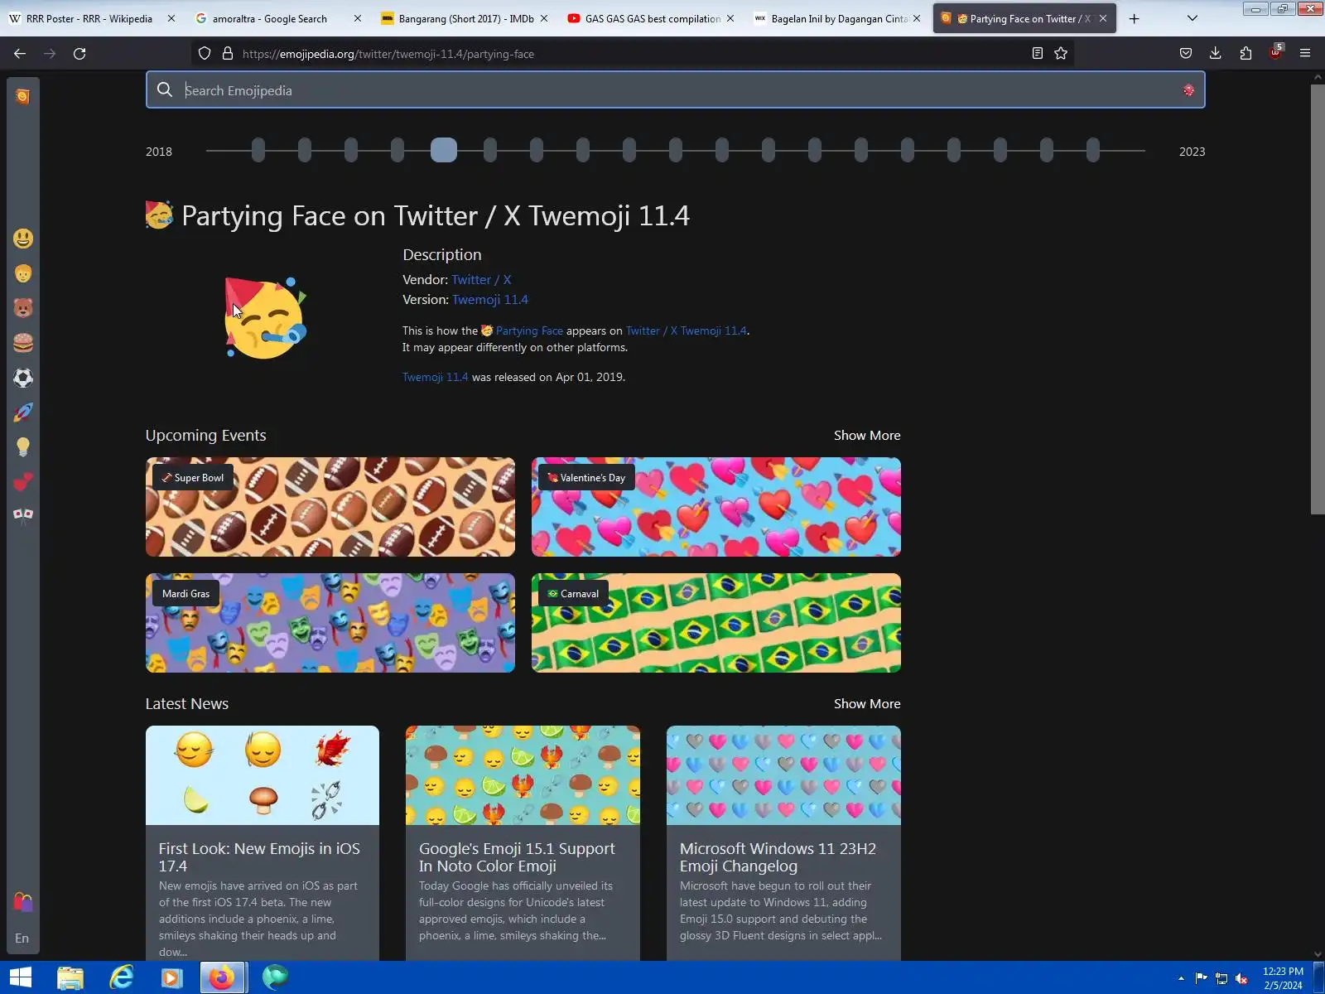Open Objects light bulb icon
Image resolution: width=1325 pixels, height=994 pixels.
point(23,447)
